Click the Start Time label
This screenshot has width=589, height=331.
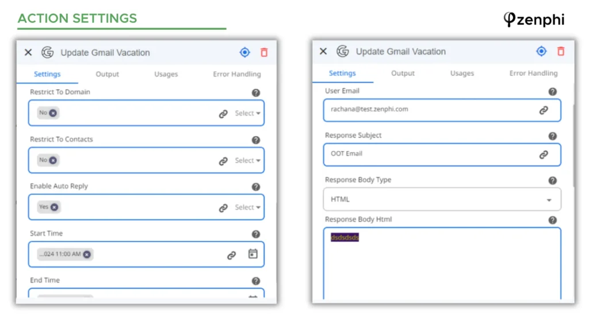46,233
